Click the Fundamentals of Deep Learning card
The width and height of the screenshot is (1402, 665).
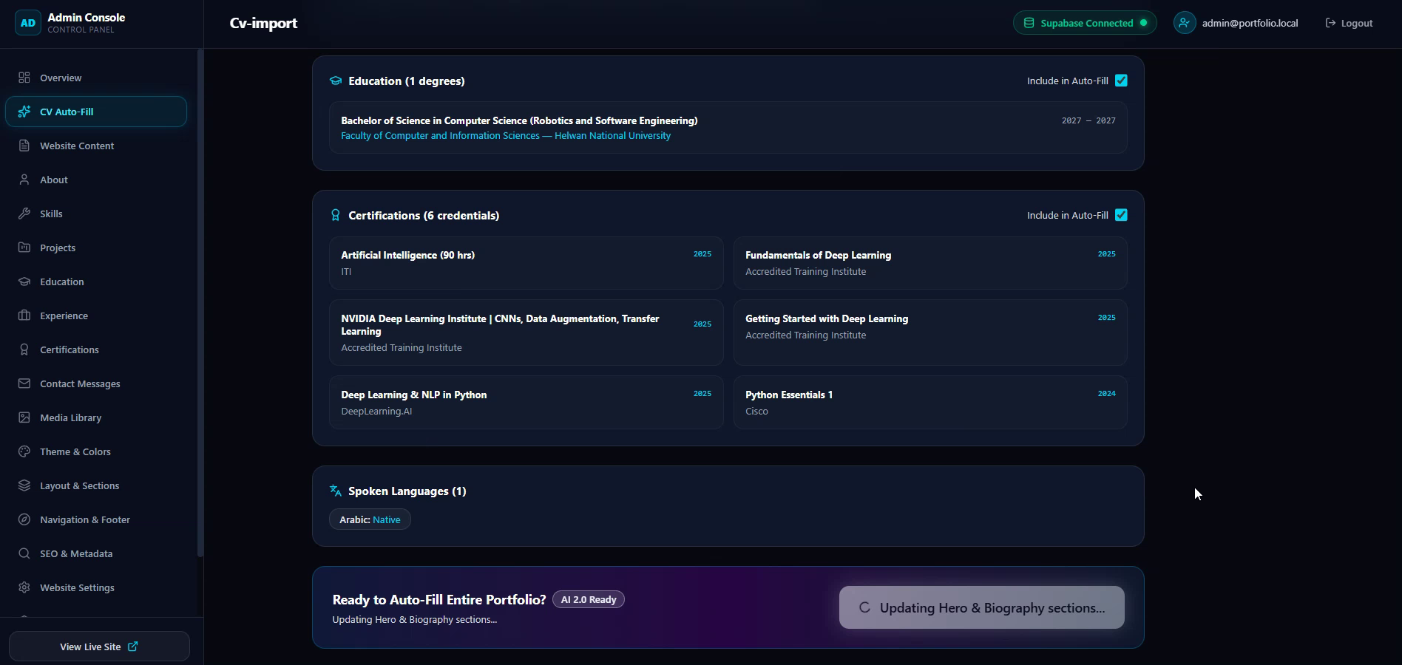[x=930, y=263]
